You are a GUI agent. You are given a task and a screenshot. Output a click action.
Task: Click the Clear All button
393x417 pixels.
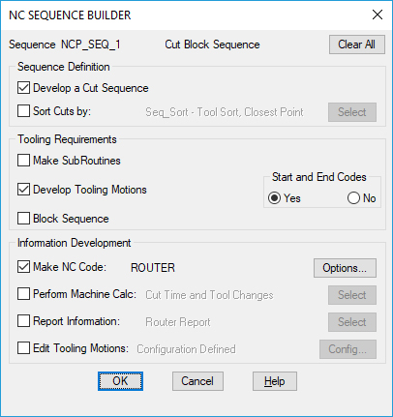(357, 45)
